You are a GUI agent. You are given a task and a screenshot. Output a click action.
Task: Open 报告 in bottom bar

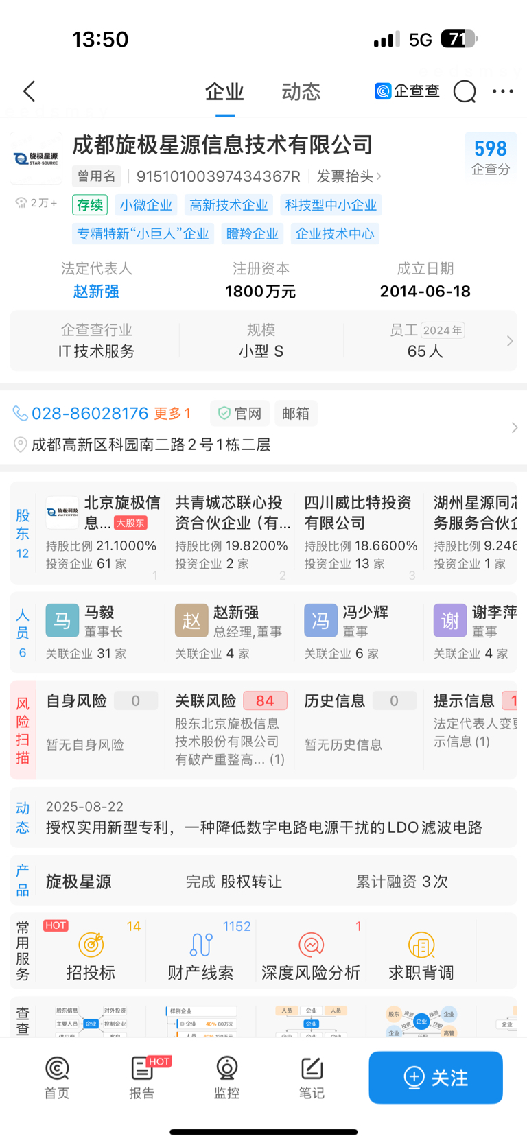tap(142, 1078)
